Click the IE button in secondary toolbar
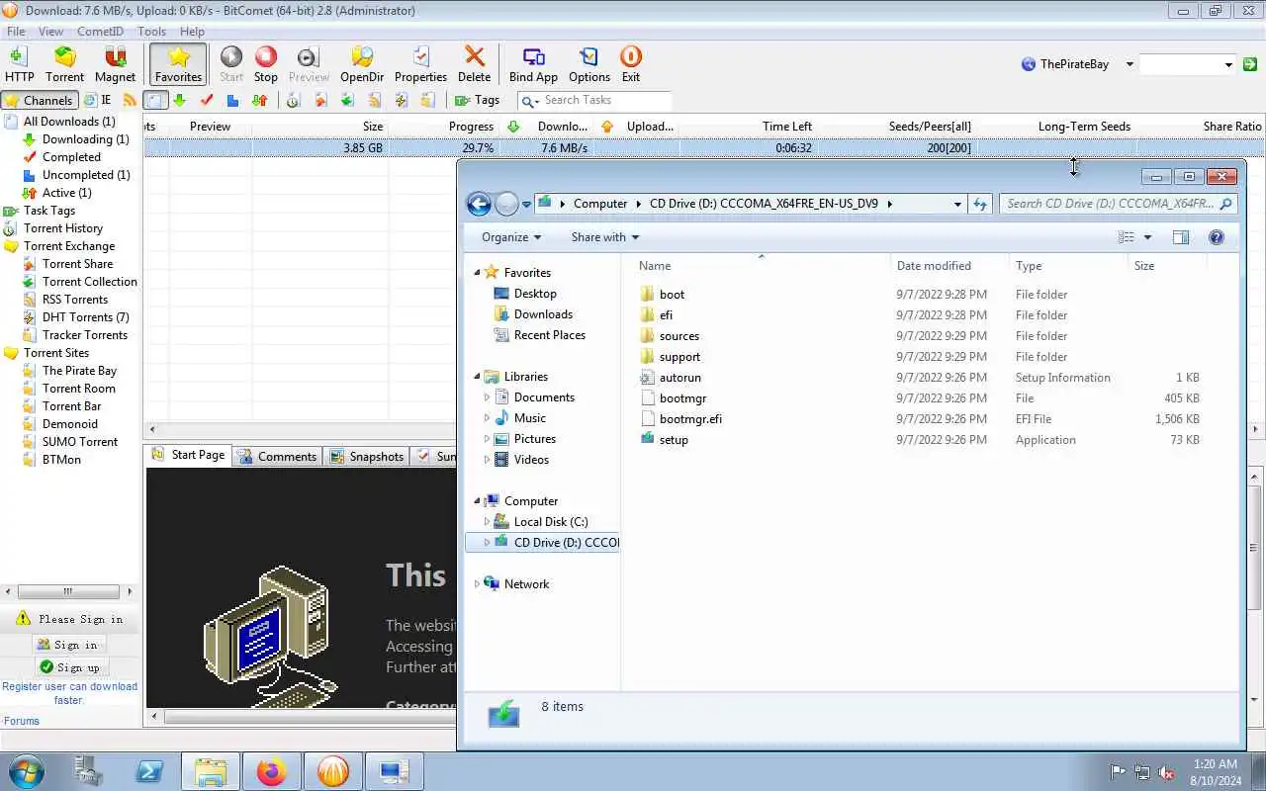The width and height of the screenshot is (1266, 791). click(98, 100)
